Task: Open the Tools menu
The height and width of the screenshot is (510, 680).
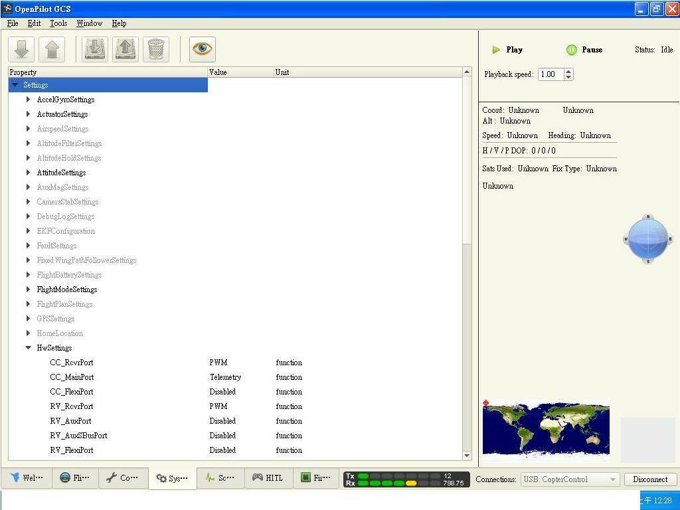Action: [x=58, y=23]
